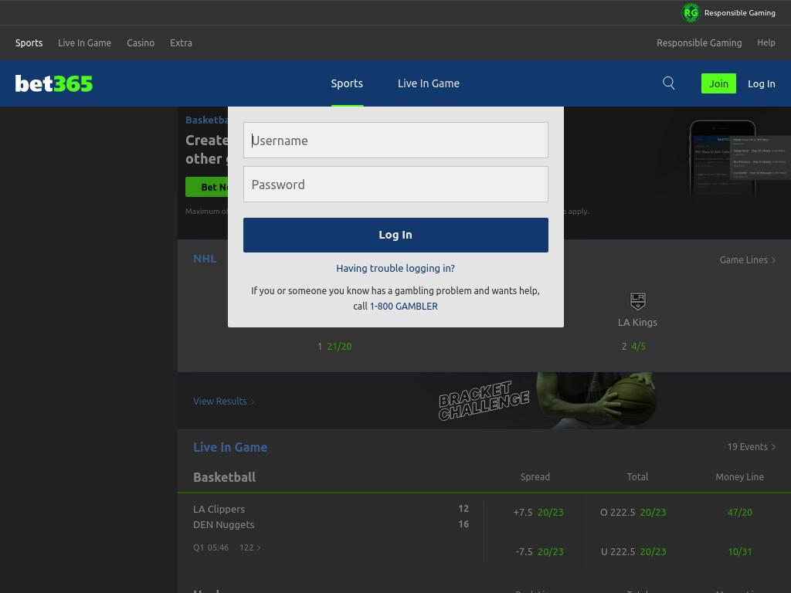
Task: Pick money line 10/31
Action: tap(739, 551)
